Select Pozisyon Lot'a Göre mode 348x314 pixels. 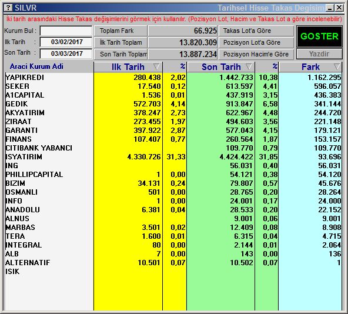(x=256, y=42)
